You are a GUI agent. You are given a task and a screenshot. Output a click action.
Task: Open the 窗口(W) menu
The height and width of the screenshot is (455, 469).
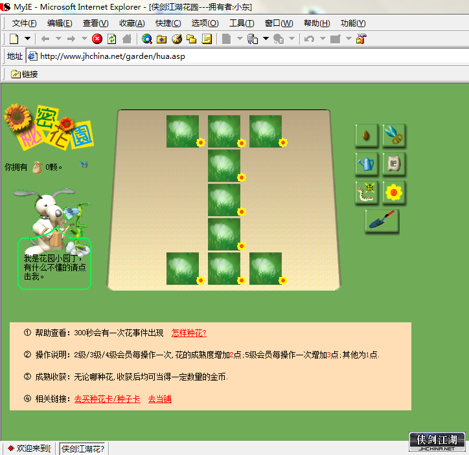279,23
